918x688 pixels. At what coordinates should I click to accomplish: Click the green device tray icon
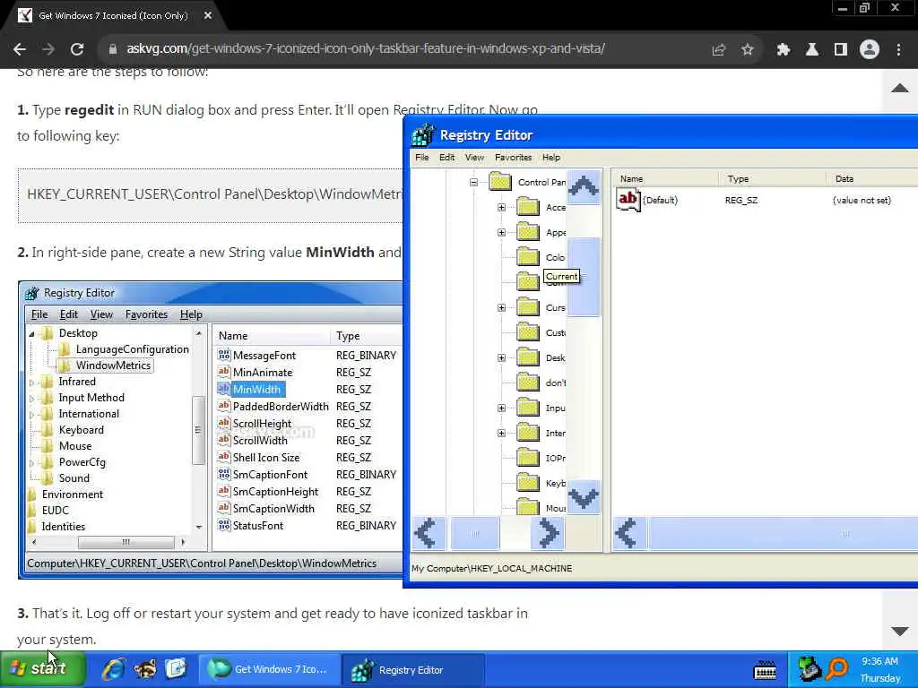coord(810,668)
